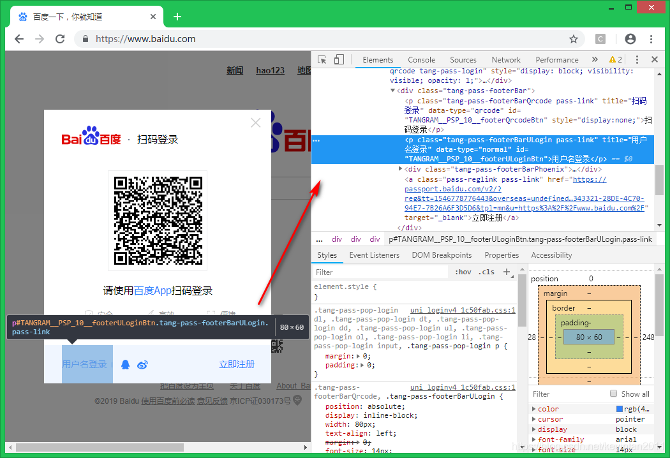Select highlighted tang-pass-footerBarULogin p element row

482,149
